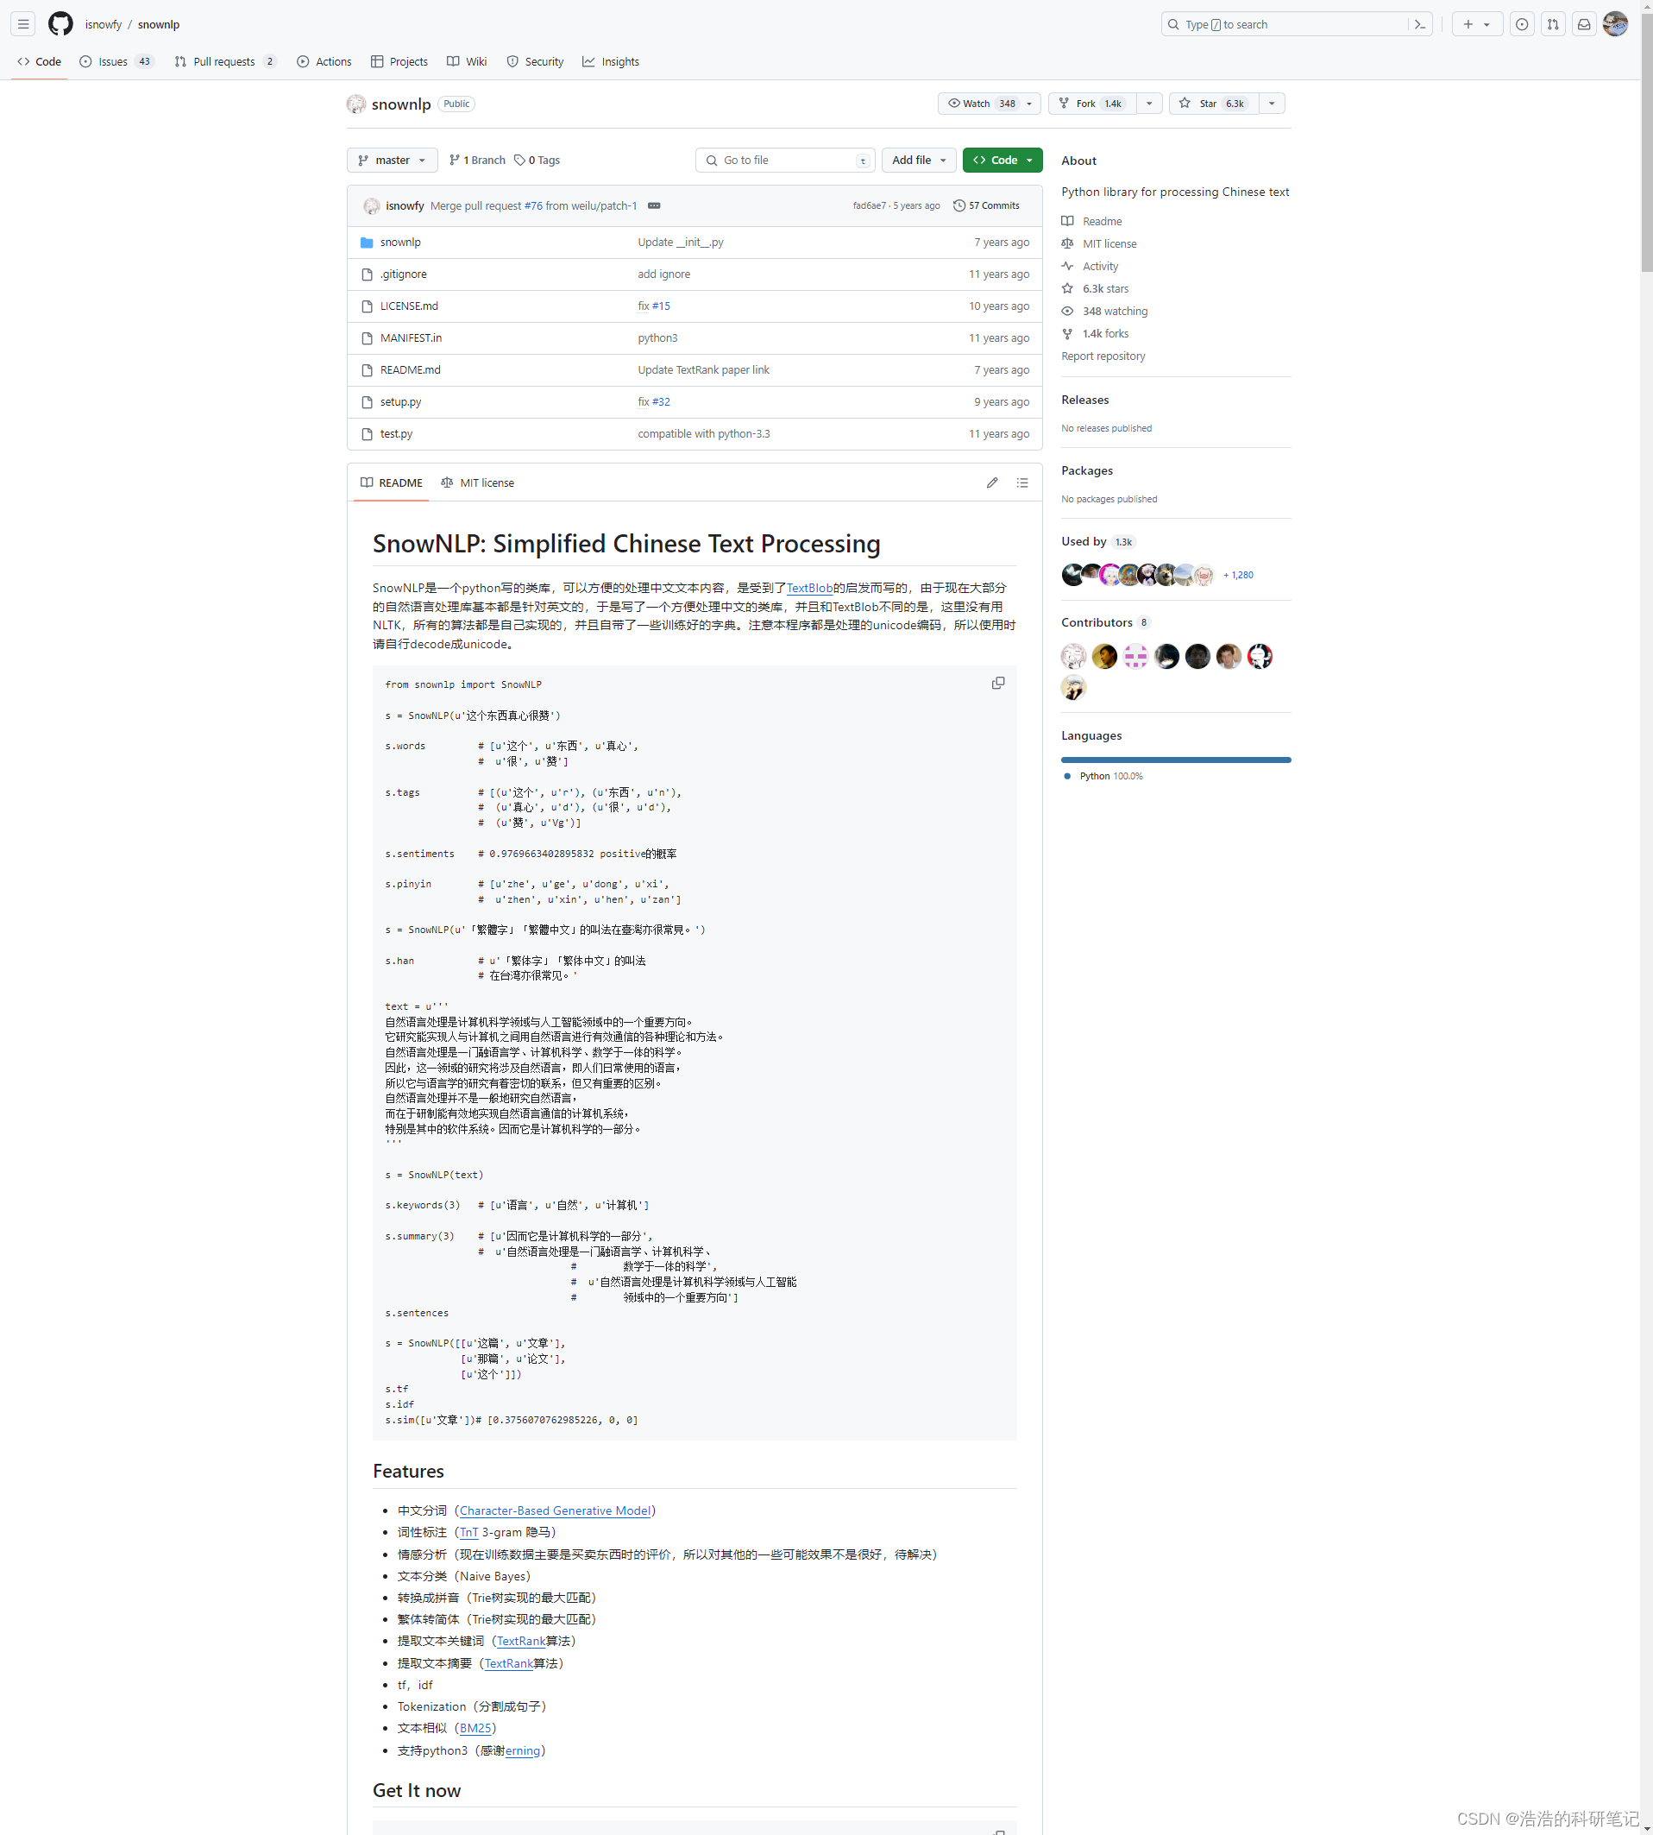This screenshot has width=1653, height=1835.
Task: Open the TextBlob link in README
Action: (x=809, y=589)
